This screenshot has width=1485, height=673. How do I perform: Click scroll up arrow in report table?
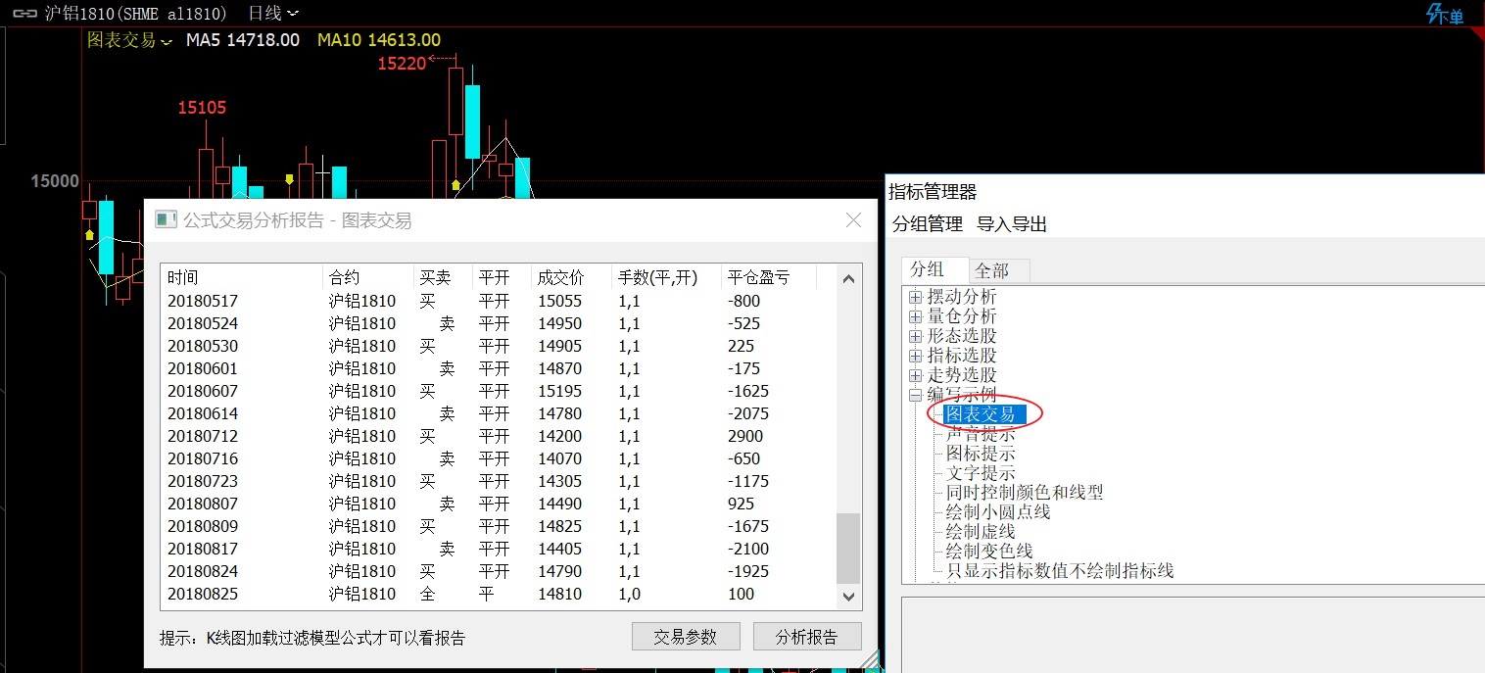tap(848, 279)
